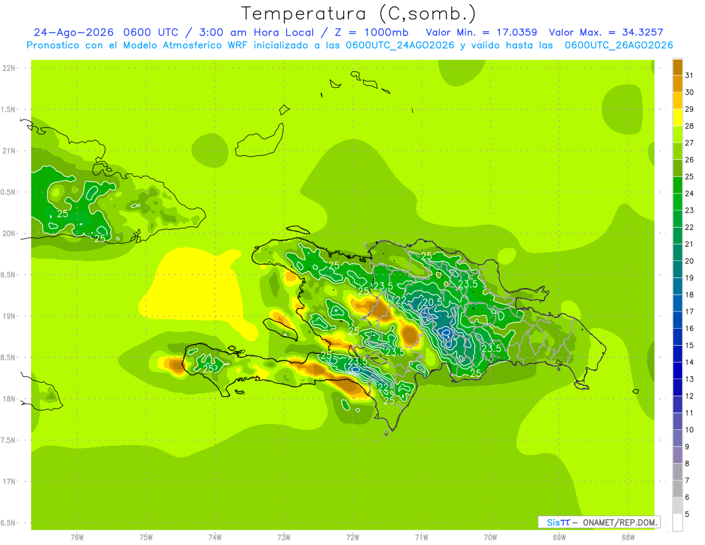This screenshot has height=545, width=705.
Task: Click the legend value "5"
Action: 687,514
